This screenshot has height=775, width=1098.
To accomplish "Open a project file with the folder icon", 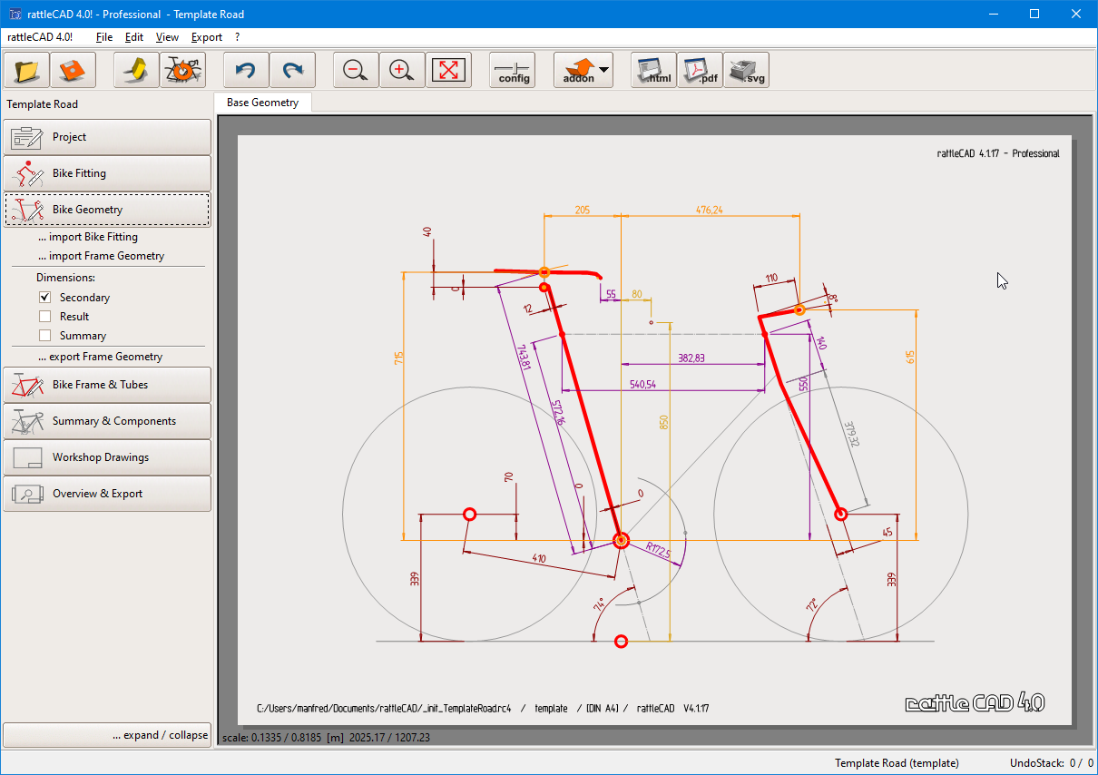I will point(27,70).
